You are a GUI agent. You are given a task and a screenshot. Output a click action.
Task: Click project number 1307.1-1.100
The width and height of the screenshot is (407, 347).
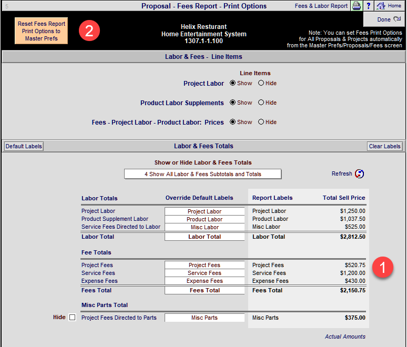tap(203, 41)
